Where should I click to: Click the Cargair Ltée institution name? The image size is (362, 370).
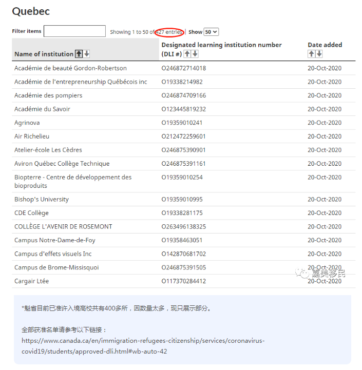tap(32, 281)
